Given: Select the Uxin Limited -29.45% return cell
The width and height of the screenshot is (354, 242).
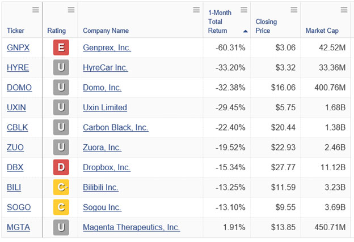Looking at the screenshot, I should (x=227, y=107).
